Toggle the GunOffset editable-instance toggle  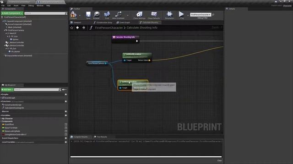tap(66, 124)
